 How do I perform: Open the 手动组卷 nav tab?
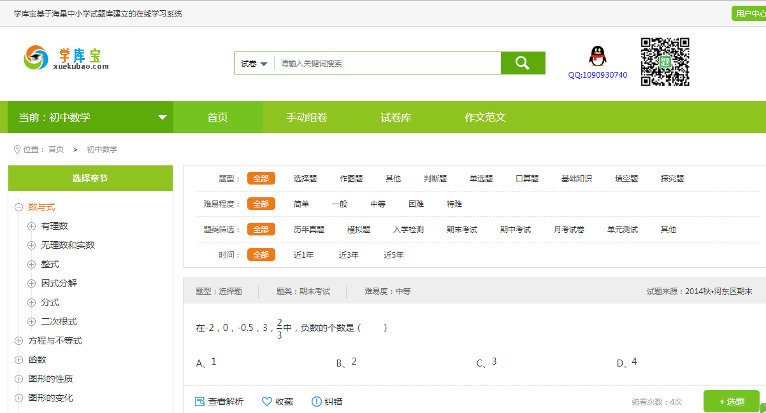307,117
